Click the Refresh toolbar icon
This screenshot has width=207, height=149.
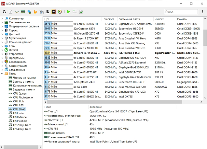5,12
